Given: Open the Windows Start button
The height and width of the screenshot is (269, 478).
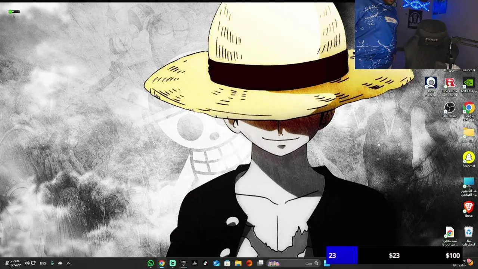Looking at the screenshot, I should 327,263.
